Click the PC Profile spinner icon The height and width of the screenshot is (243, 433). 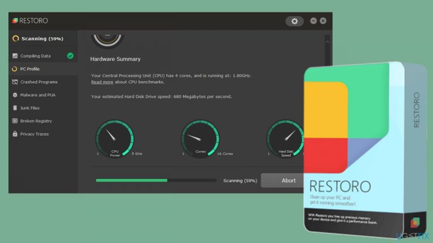click(15, 69)
